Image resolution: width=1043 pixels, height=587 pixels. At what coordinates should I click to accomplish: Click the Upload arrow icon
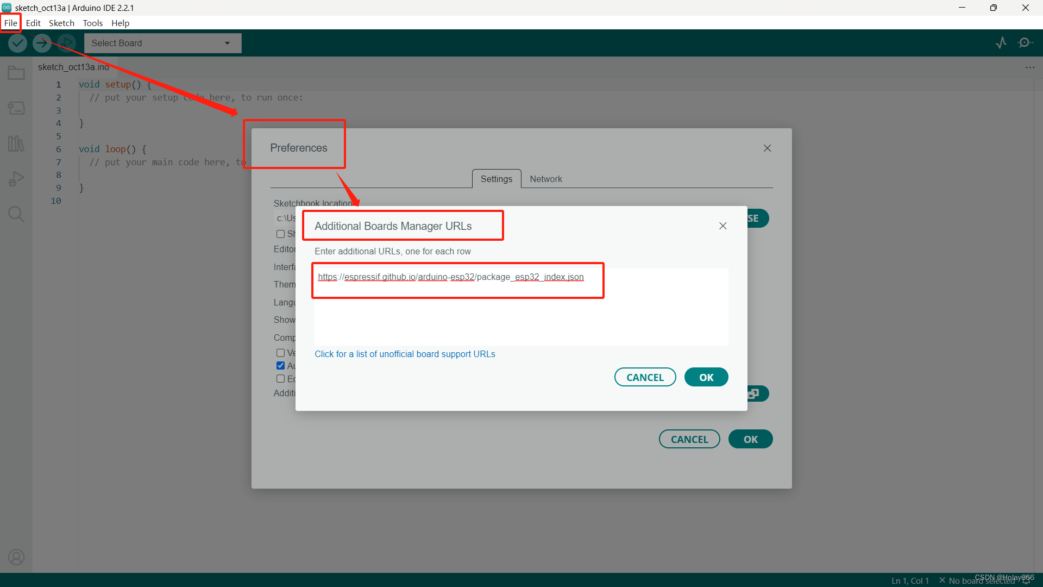pos(42,43)
